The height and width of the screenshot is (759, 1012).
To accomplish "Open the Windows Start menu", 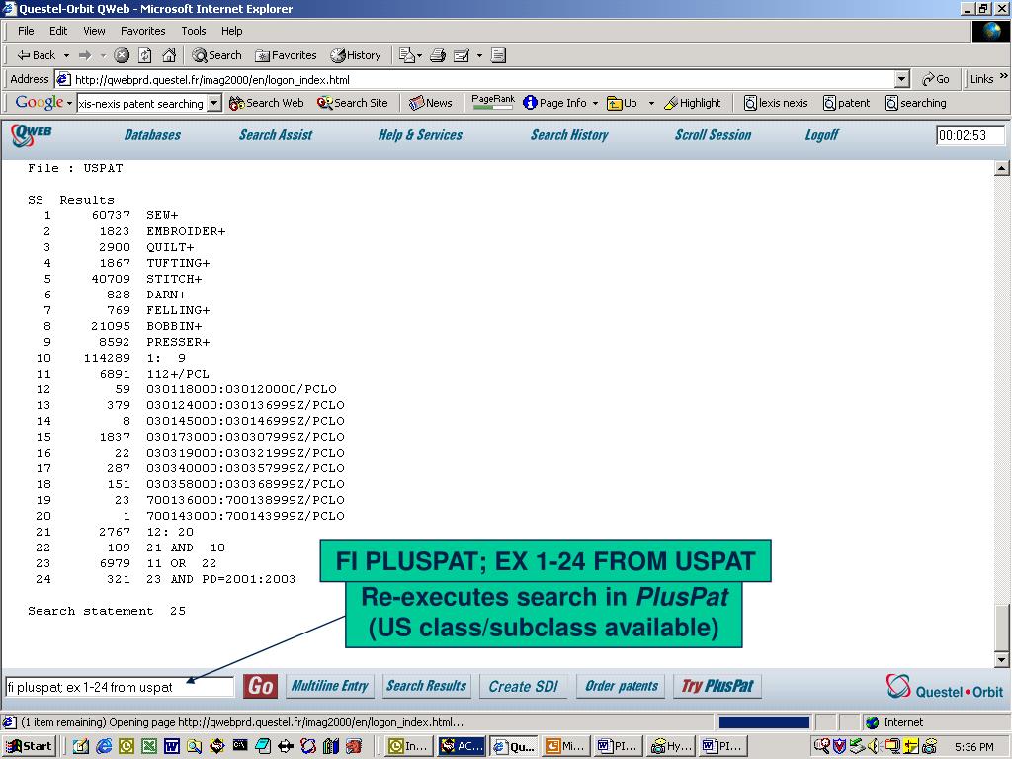I will tap(29, 746).
